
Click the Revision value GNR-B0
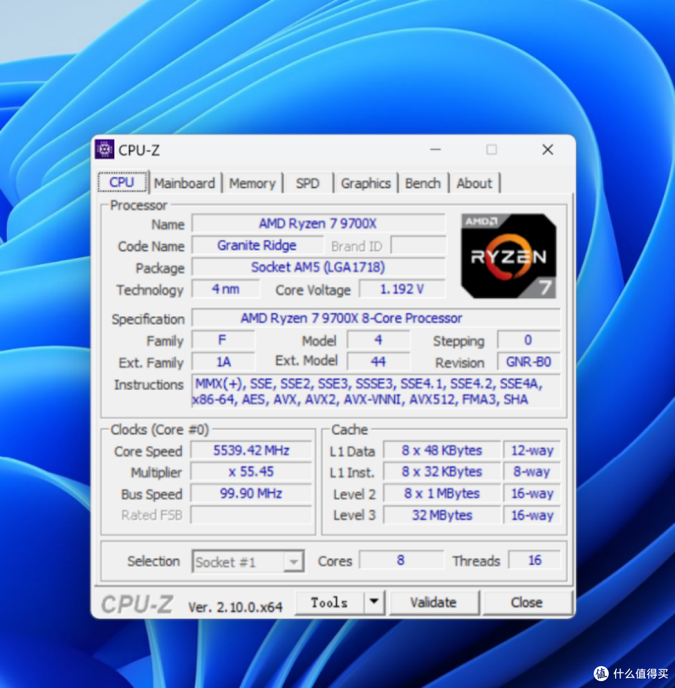(528, 362)
